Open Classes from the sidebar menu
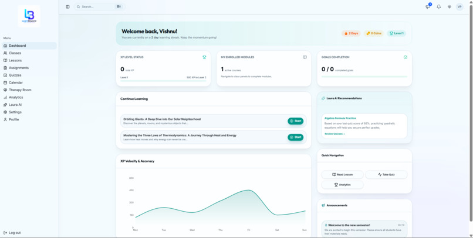The image size is (473, 238). coord(29,53)
